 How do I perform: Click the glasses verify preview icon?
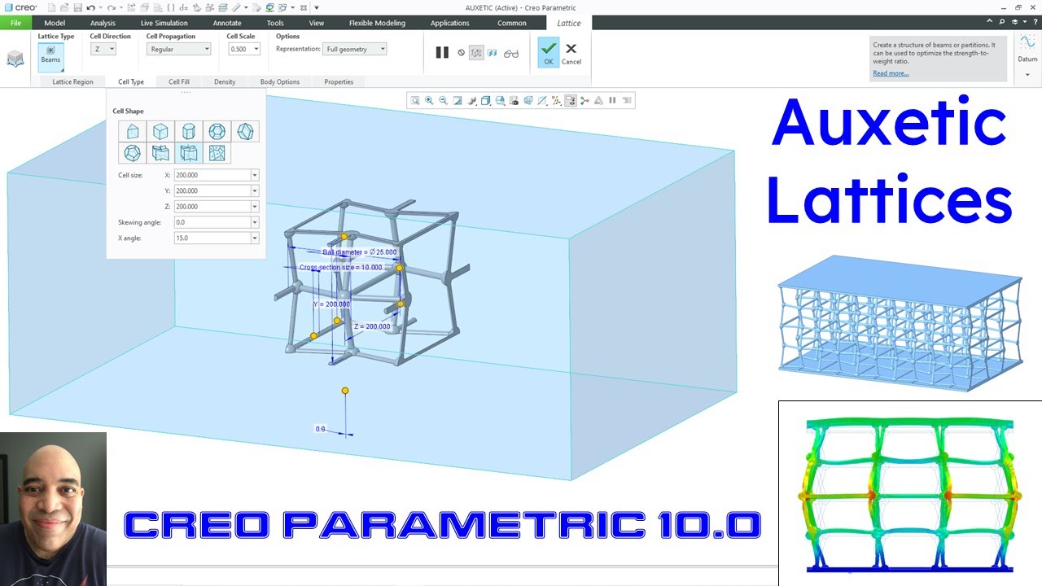511,54
